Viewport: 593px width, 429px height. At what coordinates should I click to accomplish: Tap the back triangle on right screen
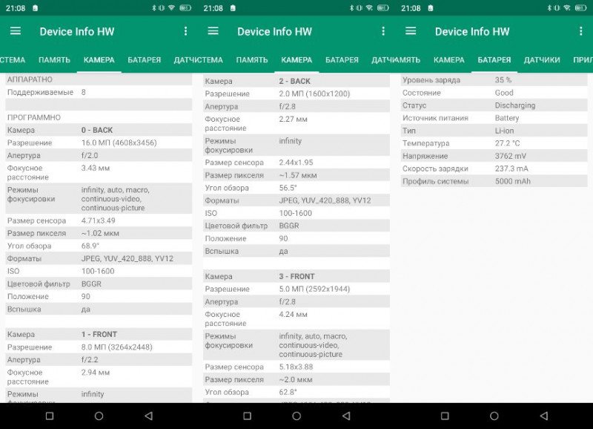pyautogui.click(x=544, y=416)
